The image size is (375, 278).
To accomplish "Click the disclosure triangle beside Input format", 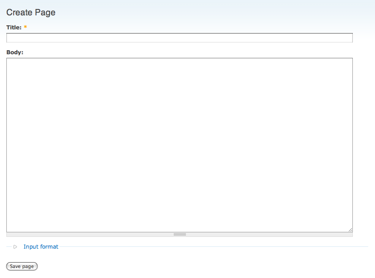I will (x=15, y=247).
